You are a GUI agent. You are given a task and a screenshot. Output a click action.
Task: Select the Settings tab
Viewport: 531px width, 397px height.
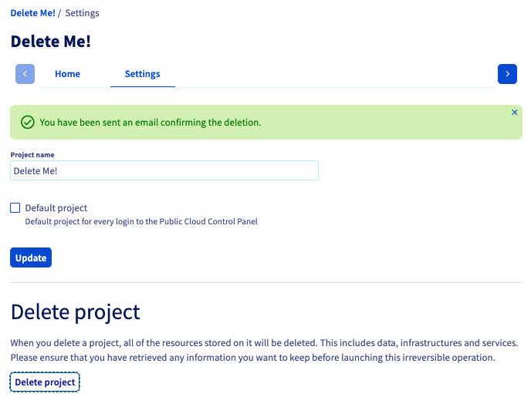click(x=143, y=74)
